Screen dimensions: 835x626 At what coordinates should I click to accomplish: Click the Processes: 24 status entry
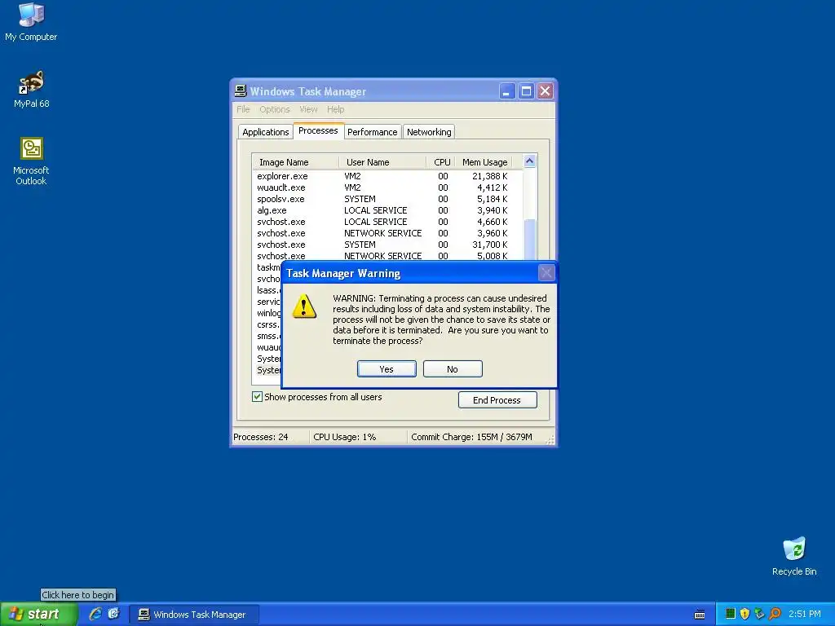coord(261,437)
